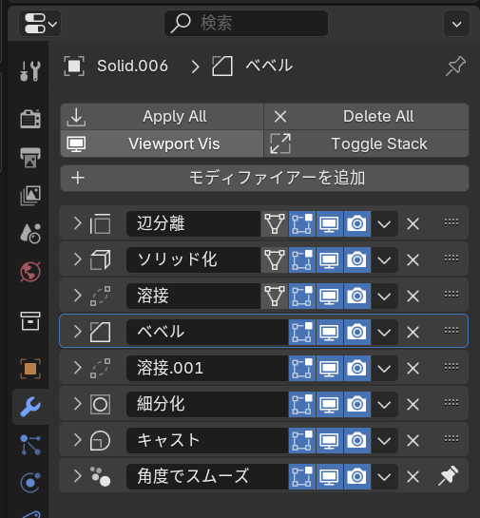
Task: Toggle viewport display for ベベル modifier
Action: [x=330, y=332]
